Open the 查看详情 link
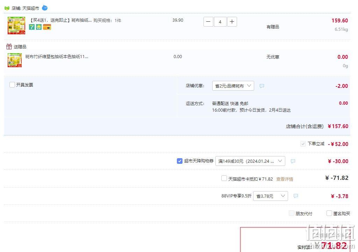The image size is (358, 252). (x=285, y=179)
